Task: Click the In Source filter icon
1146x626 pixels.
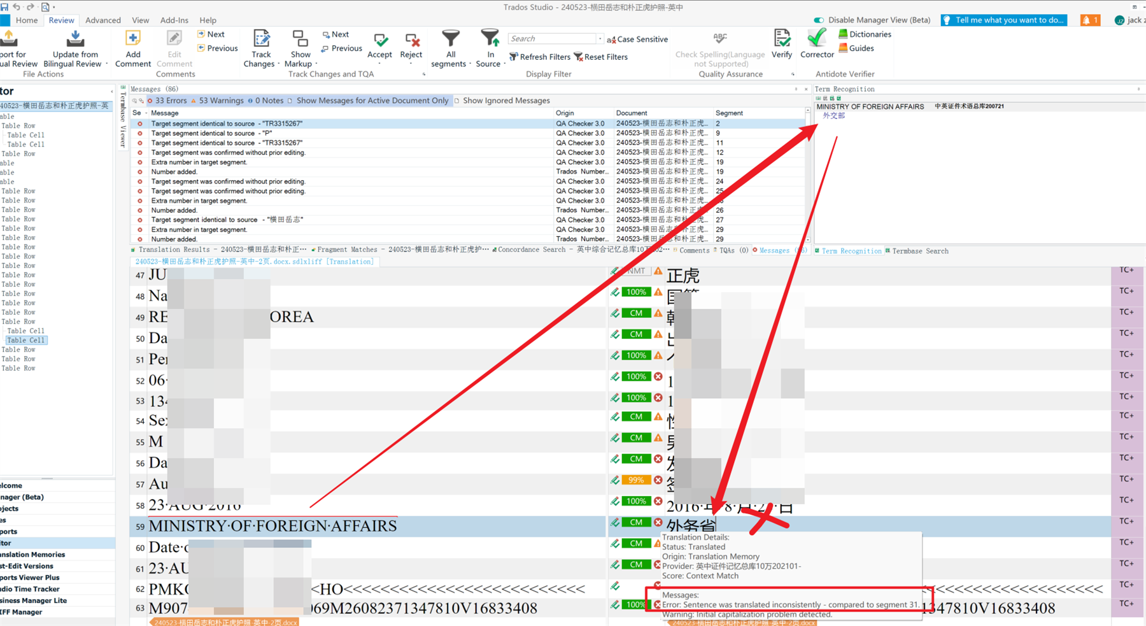Action: click(490, 38)
